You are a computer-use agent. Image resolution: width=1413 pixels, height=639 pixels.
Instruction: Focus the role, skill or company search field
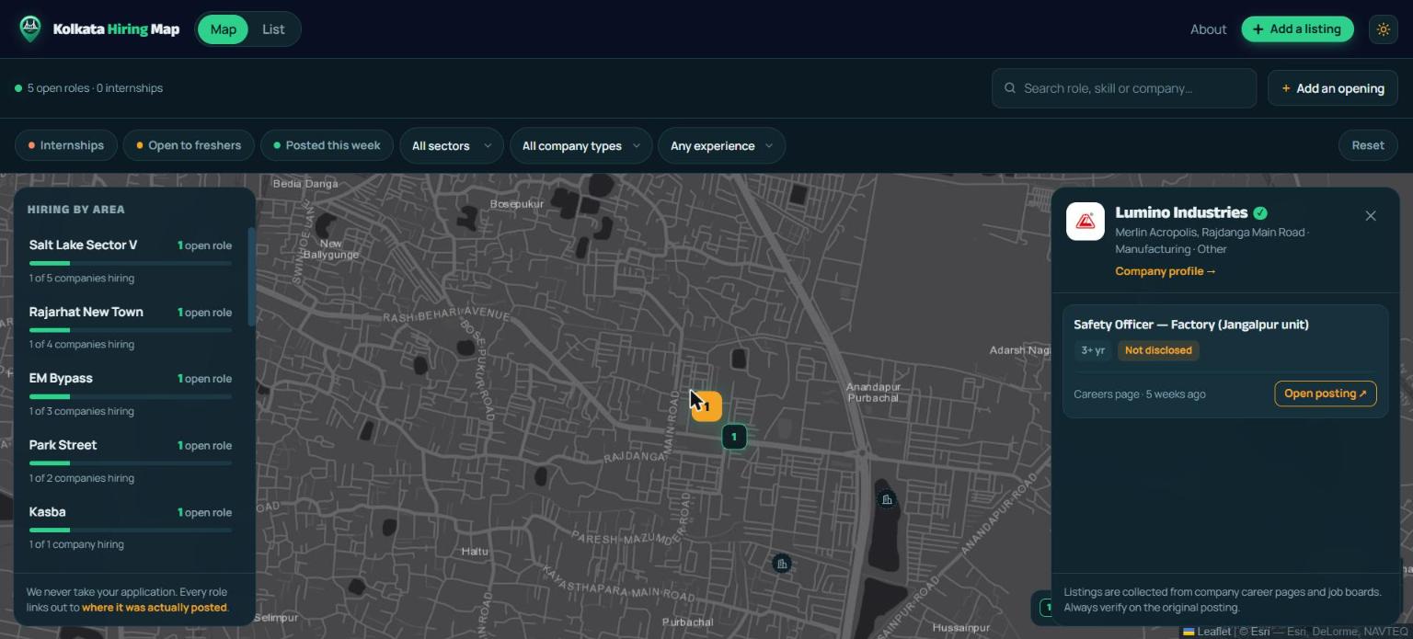coord(1124,88)
